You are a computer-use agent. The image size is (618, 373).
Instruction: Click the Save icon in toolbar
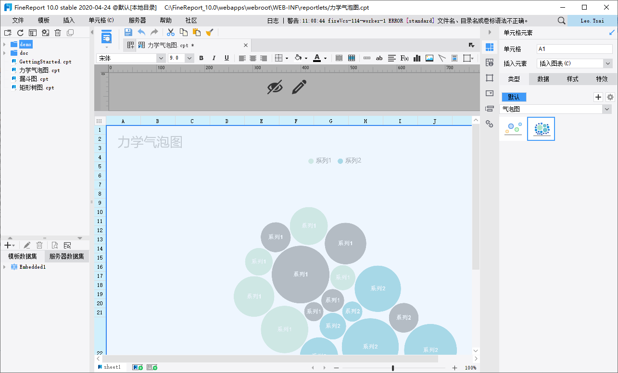(x=128, y=32)
